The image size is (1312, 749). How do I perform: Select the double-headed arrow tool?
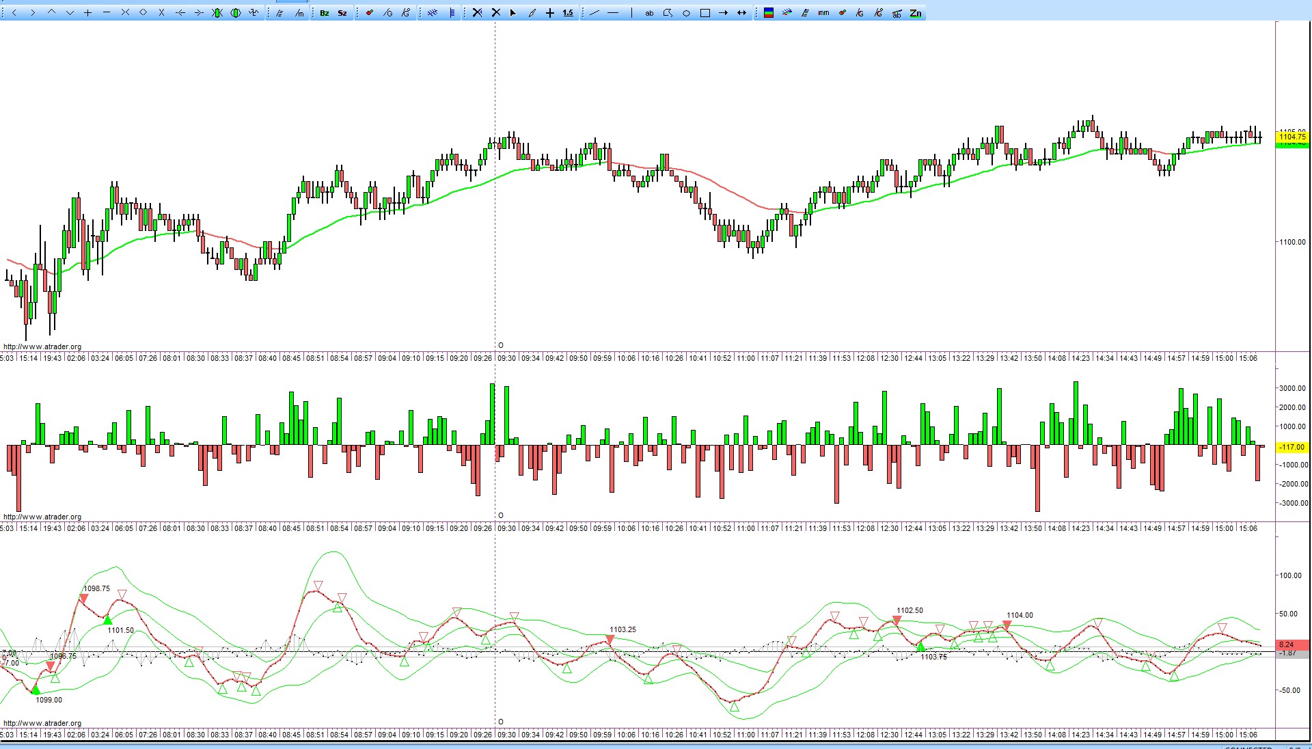[x=741, y=12]
